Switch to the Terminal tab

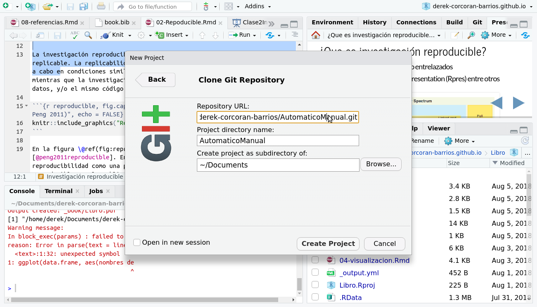59,191
